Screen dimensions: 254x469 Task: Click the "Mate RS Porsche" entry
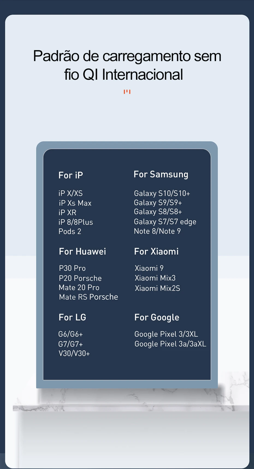[x=88, y=297]
